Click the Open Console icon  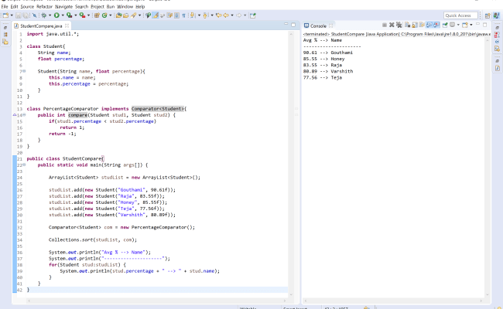pyautogui.click(x=465, y=25)
